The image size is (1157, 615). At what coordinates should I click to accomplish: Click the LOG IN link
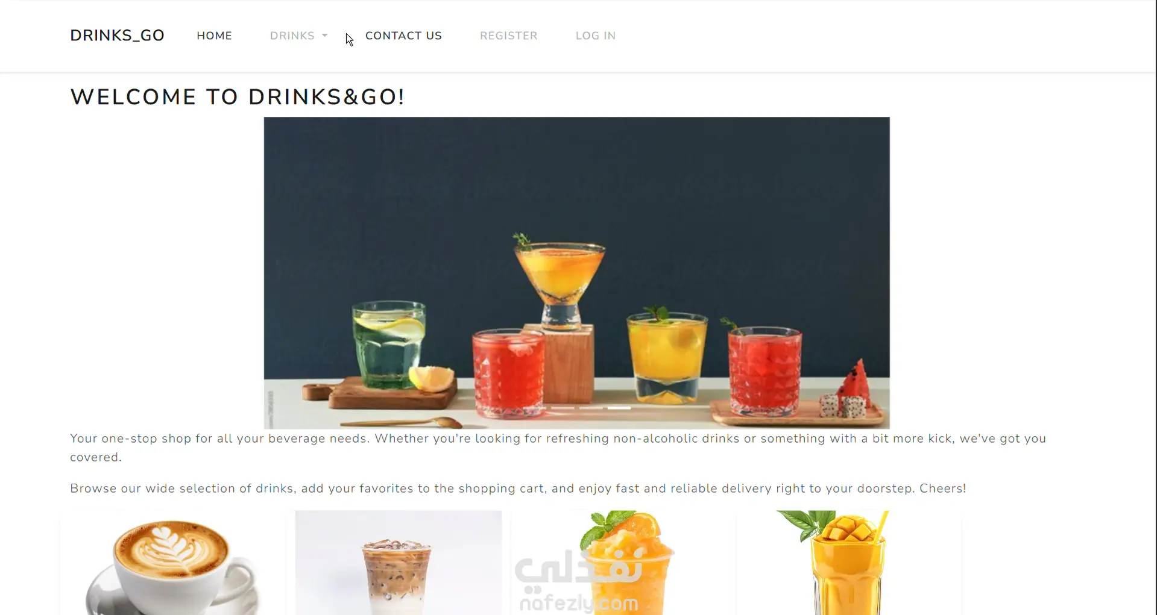(x=595, y=36)
